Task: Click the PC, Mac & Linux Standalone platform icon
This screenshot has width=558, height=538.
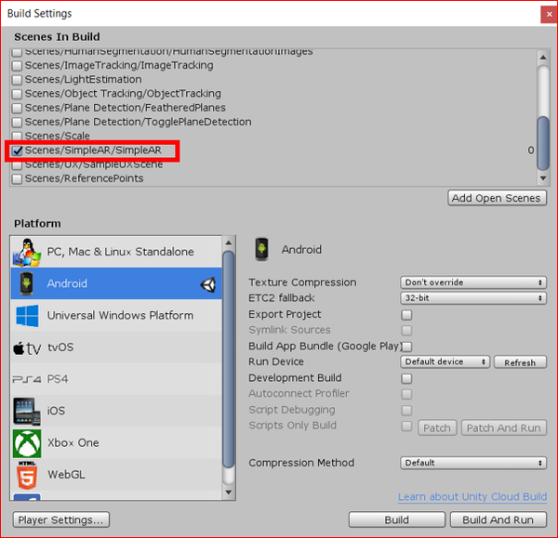Action: (27, 252)
